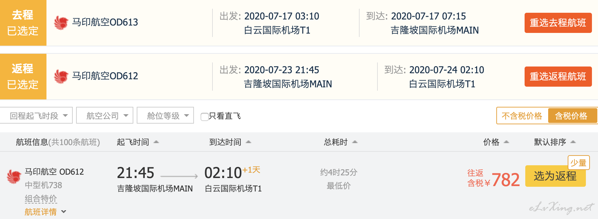Switch to 含税价格 price display
This screenshot has height=219, width=598.
[x=571, y=116]
